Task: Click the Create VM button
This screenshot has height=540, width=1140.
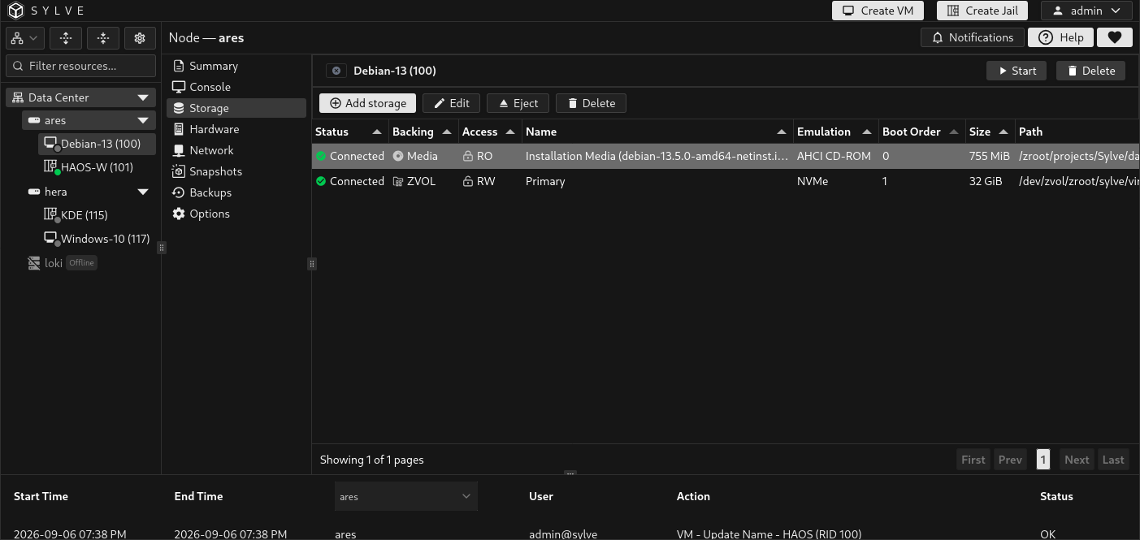Action: click(x=878, y=11)
